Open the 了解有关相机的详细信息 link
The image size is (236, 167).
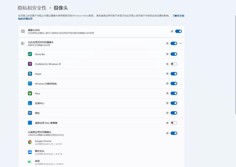178,16
